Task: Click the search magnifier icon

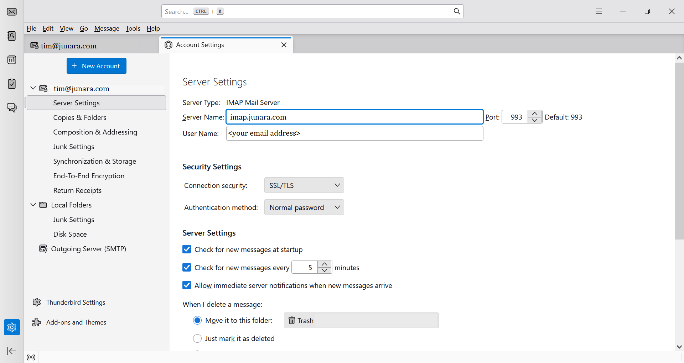Action: pyautogui.click(x=457, y=11)
